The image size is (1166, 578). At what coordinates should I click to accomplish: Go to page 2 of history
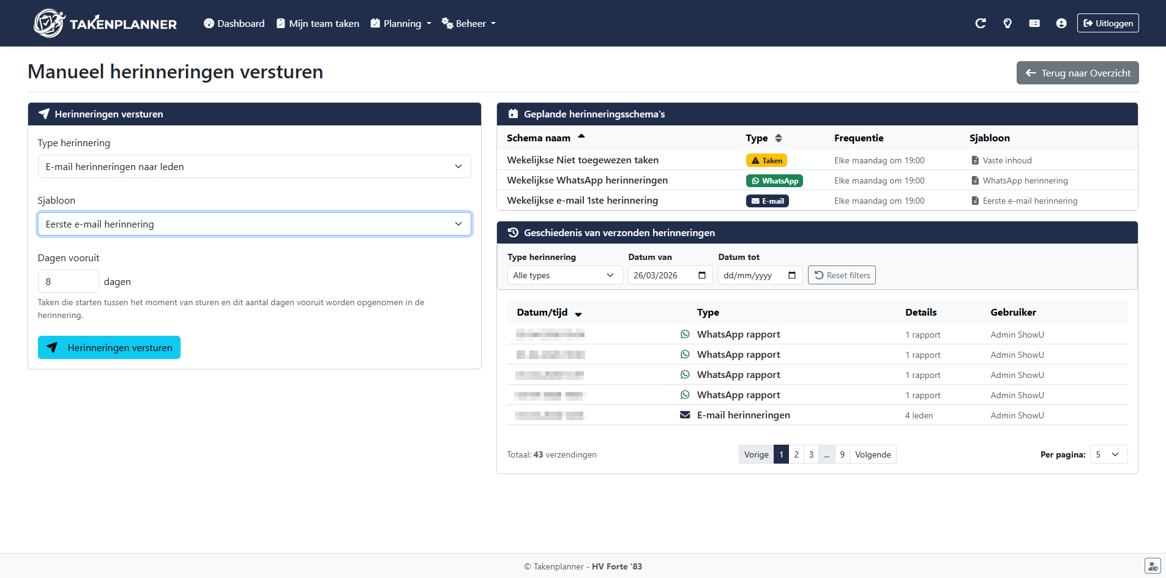(796, 454)
